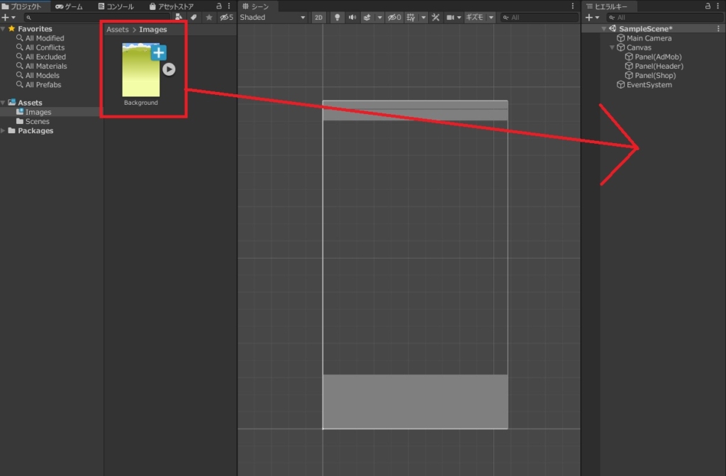Viewport: 726px width, 476px height.
Task: Expand the Packages folder in Project
Action: (x=4, y=131)
